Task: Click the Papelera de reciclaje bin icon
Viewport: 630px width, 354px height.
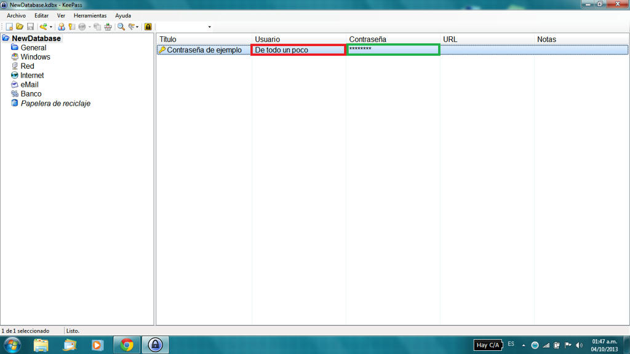Action: point(15,103)
